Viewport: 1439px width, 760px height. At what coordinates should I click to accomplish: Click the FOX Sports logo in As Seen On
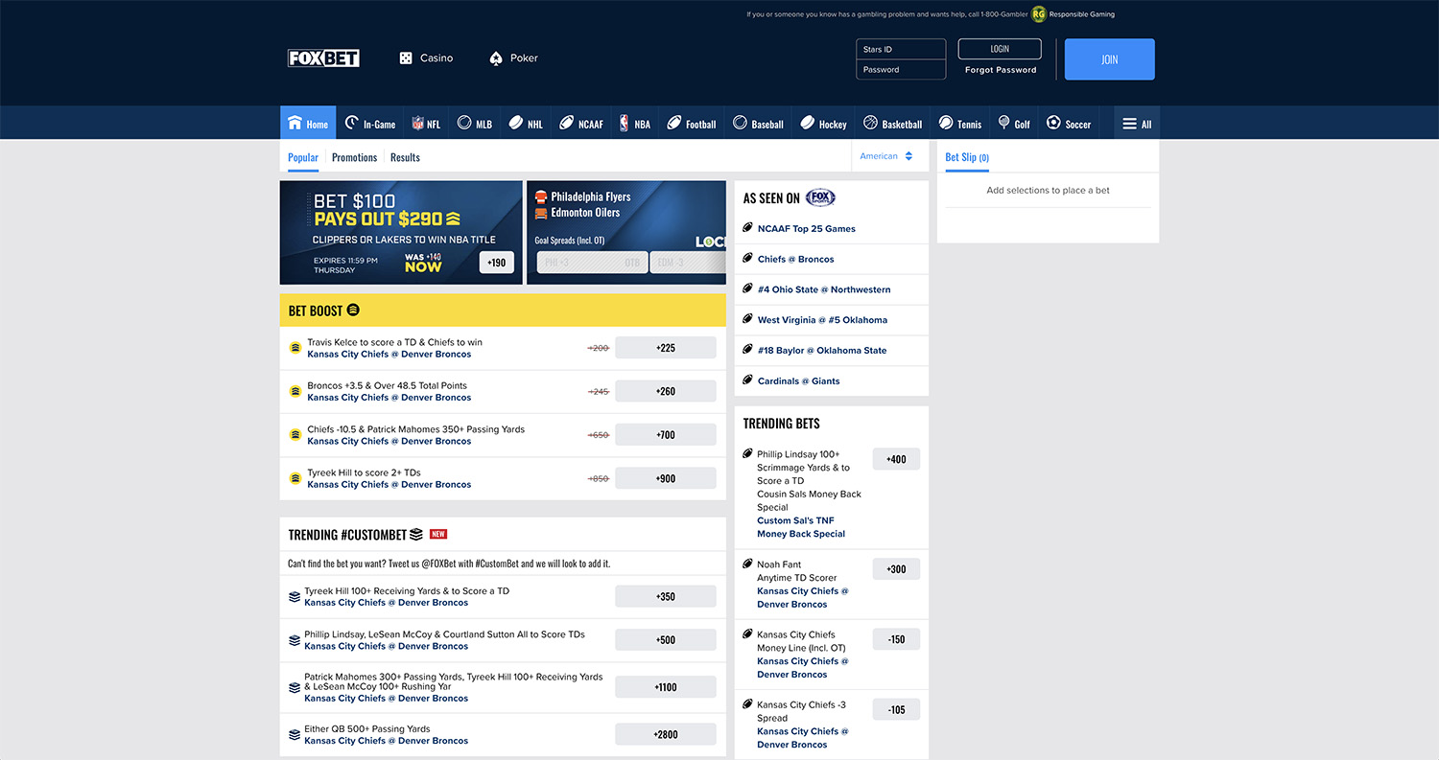[x=820, y=197]
